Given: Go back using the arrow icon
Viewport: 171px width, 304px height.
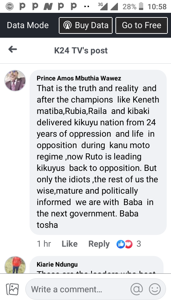Looking at the screenshot, I should pyautogui.click(x=12, y=49).
